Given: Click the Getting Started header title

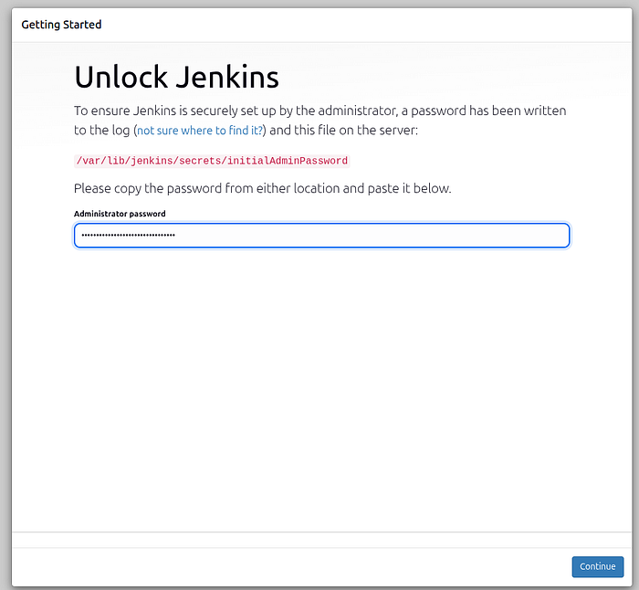Looking at the screenshot, I should 61,25.
